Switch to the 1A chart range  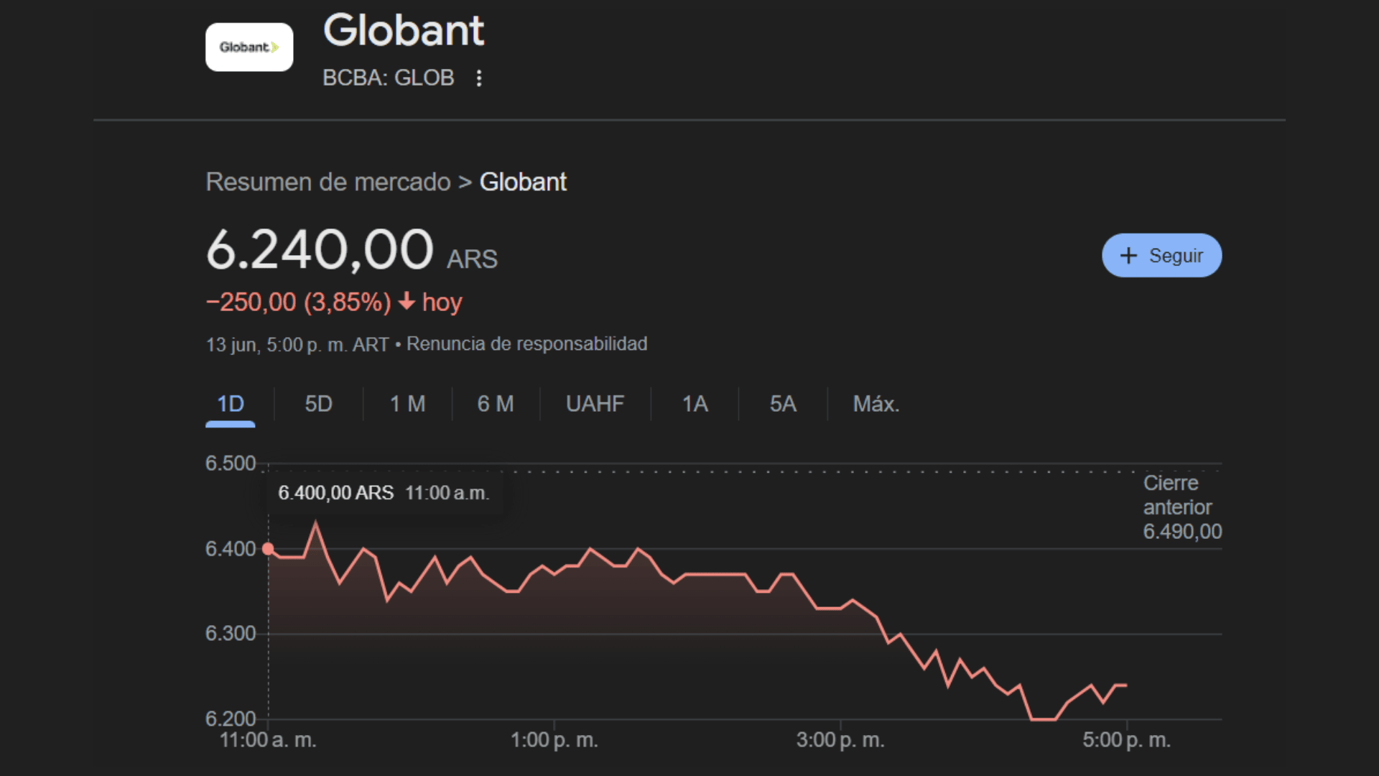pos(695,404)
